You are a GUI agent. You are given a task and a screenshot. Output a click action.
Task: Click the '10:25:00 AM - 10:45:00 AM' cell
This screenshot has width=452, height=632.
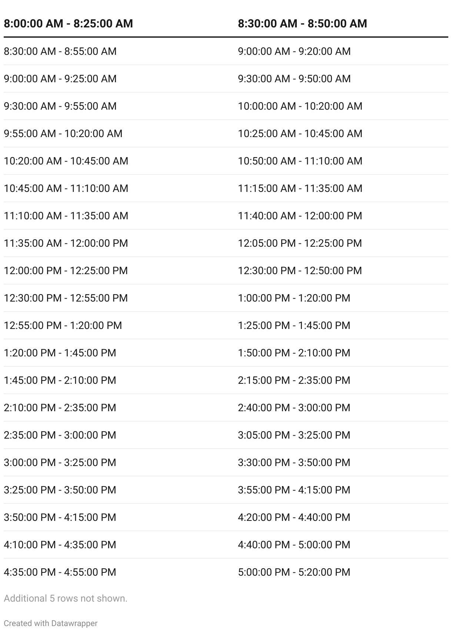point(300,133)
